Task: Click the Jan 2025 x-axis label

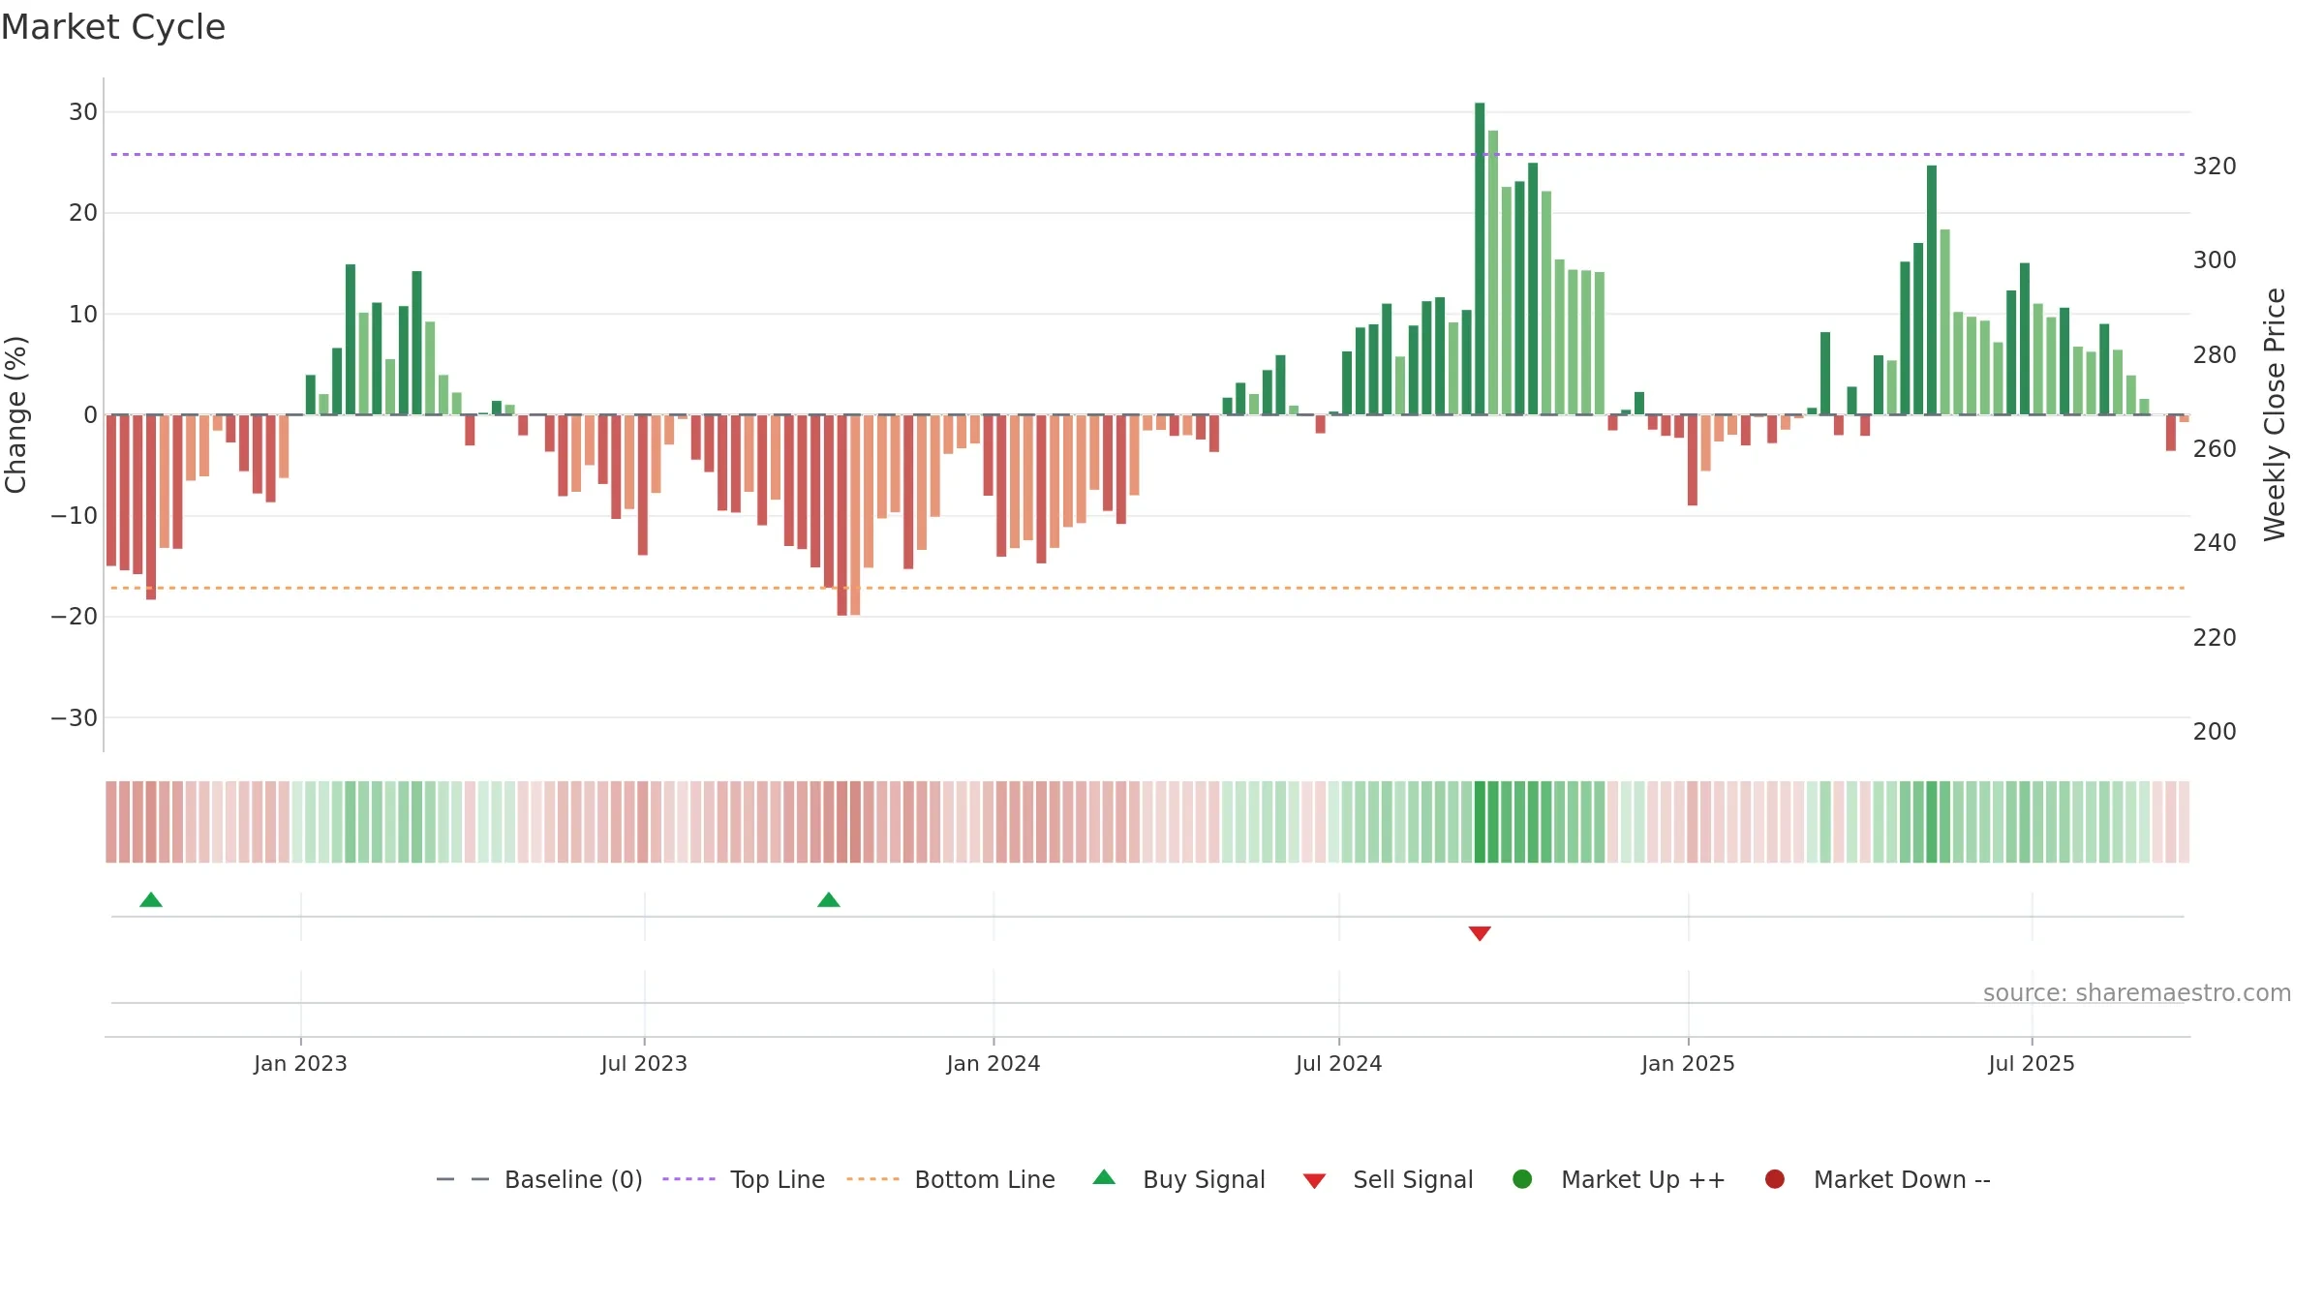Action: coord(1688,1063)
